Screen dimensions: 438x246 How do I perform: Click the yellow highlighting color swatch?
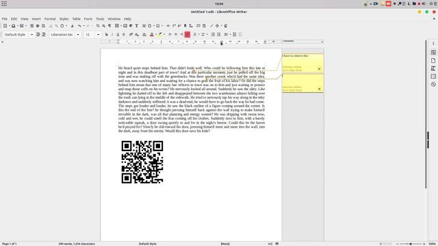point(160,35)
